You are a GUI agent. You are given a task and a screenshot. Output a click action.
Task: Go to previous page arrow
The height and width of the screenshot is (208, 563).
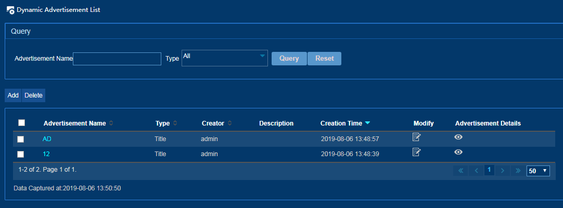click(477, 171)
